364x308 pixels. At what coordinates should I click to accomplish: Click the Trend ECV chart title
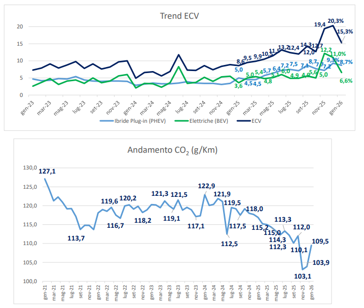point(179,16)
